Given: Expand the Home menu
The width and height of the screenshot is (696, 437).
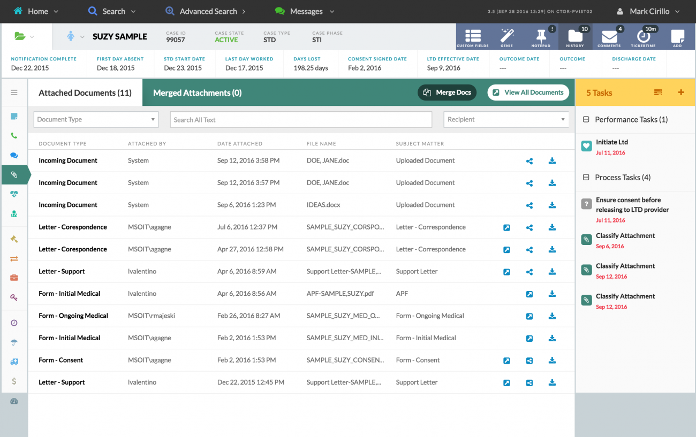Looking at the screenshot, I should pyautogui.click(x=36, y=11).
